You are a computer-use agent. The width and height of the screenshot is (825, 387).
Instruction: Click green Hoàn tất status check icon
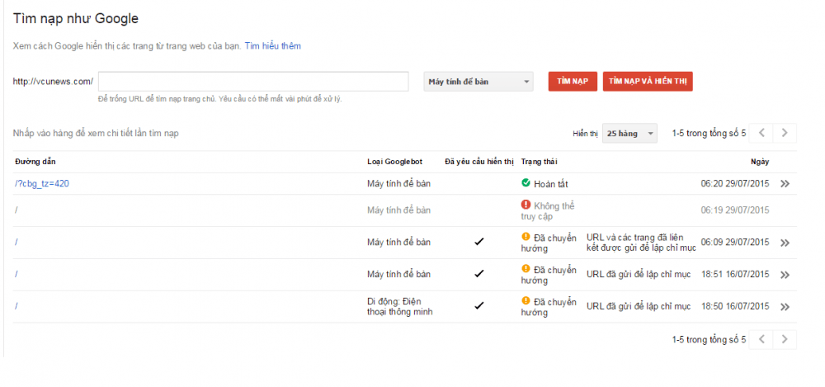[x=526, y=183]
